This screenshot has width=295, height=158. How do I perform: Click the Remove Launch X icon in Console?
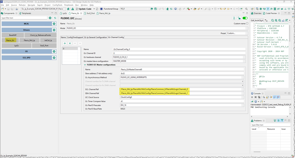coord(255,97)
